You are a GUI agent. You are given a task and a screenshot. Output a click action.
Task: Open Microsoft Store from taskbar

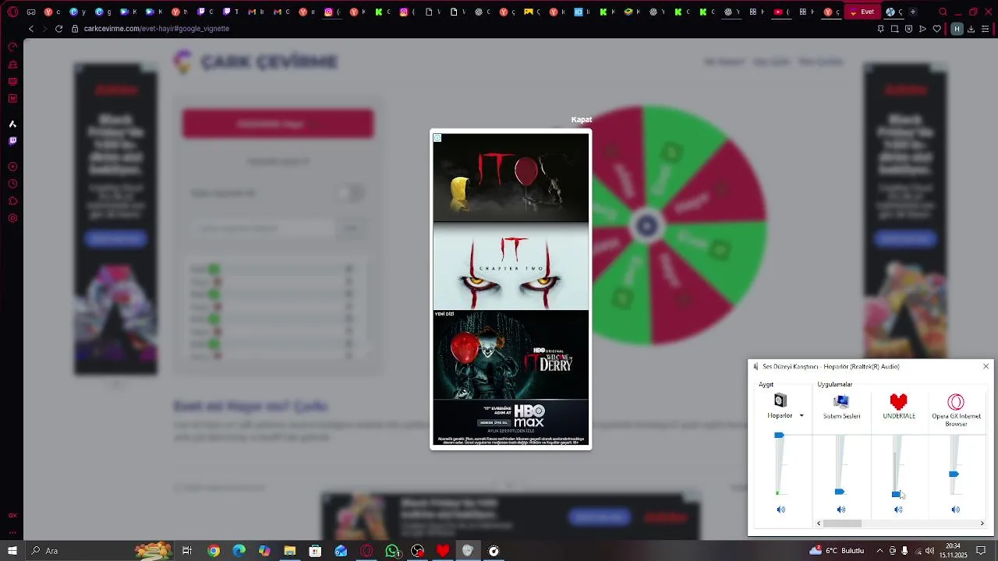[315, 551]
